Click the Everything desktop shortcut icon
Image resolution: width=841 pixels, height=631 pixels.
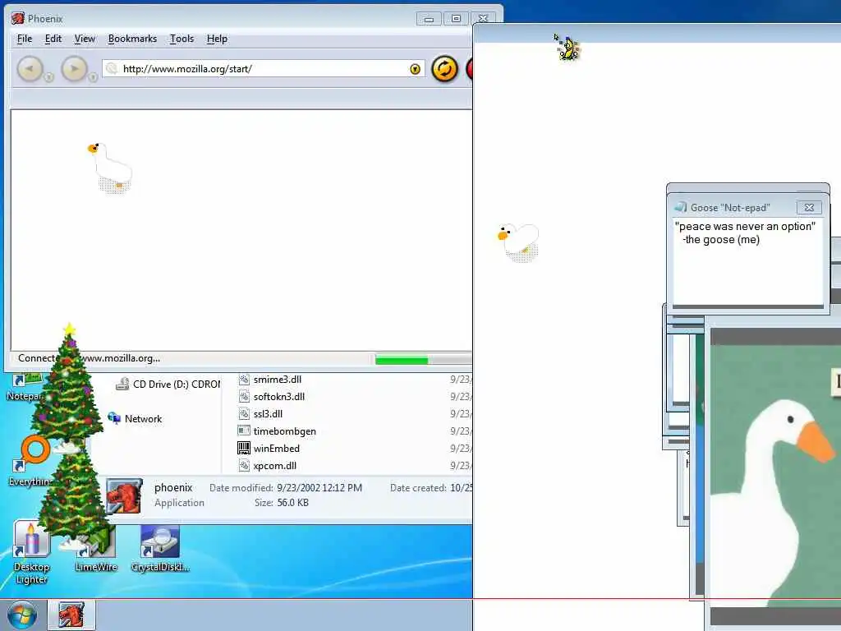[32, 453]
